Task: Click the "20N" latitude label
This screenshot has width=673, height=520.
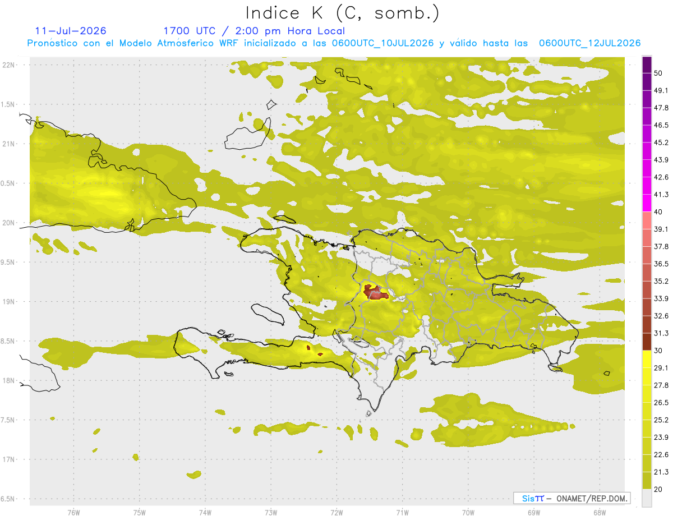Action: 9,223
